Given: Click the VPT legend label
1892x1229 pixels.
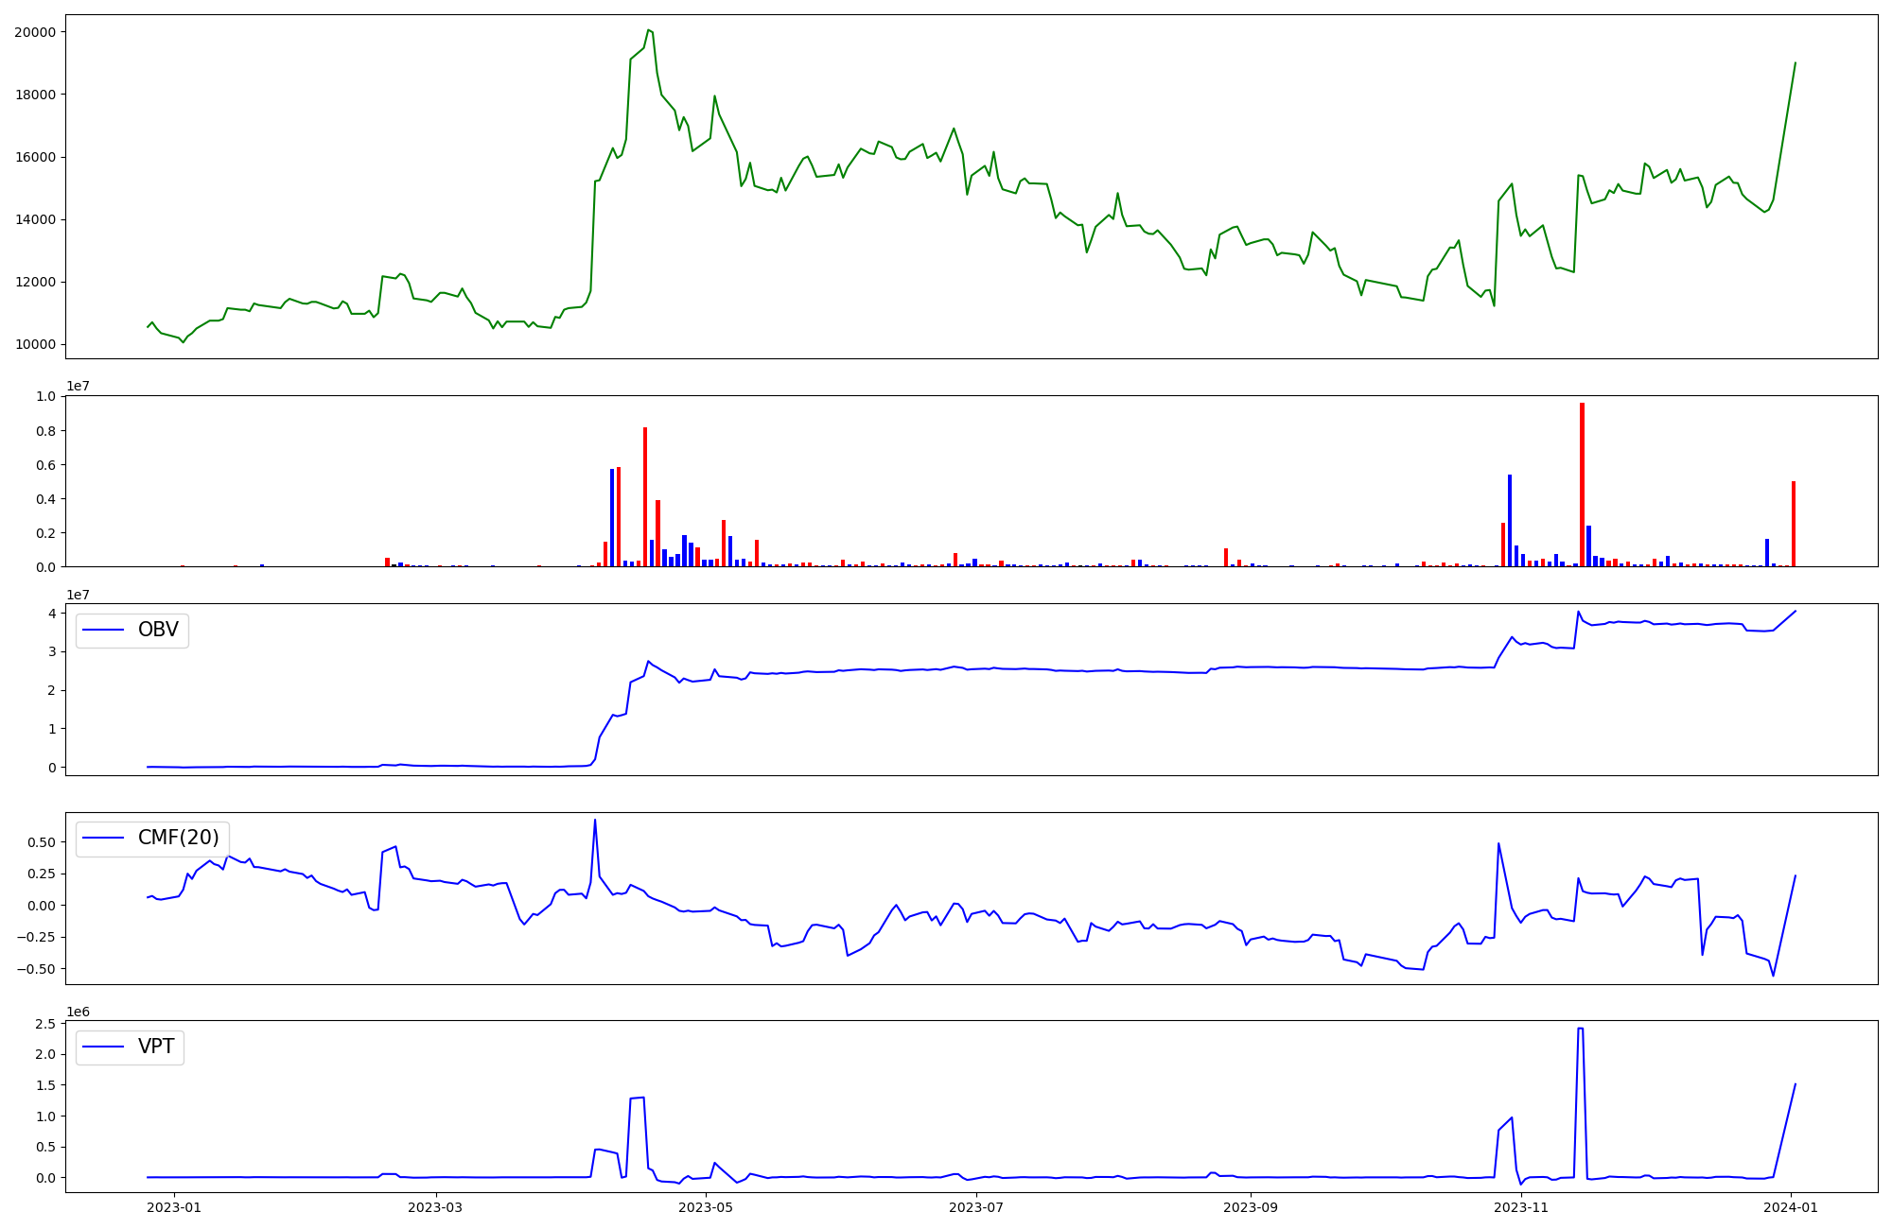Looking at the screenshot, I should [156, 1047].
